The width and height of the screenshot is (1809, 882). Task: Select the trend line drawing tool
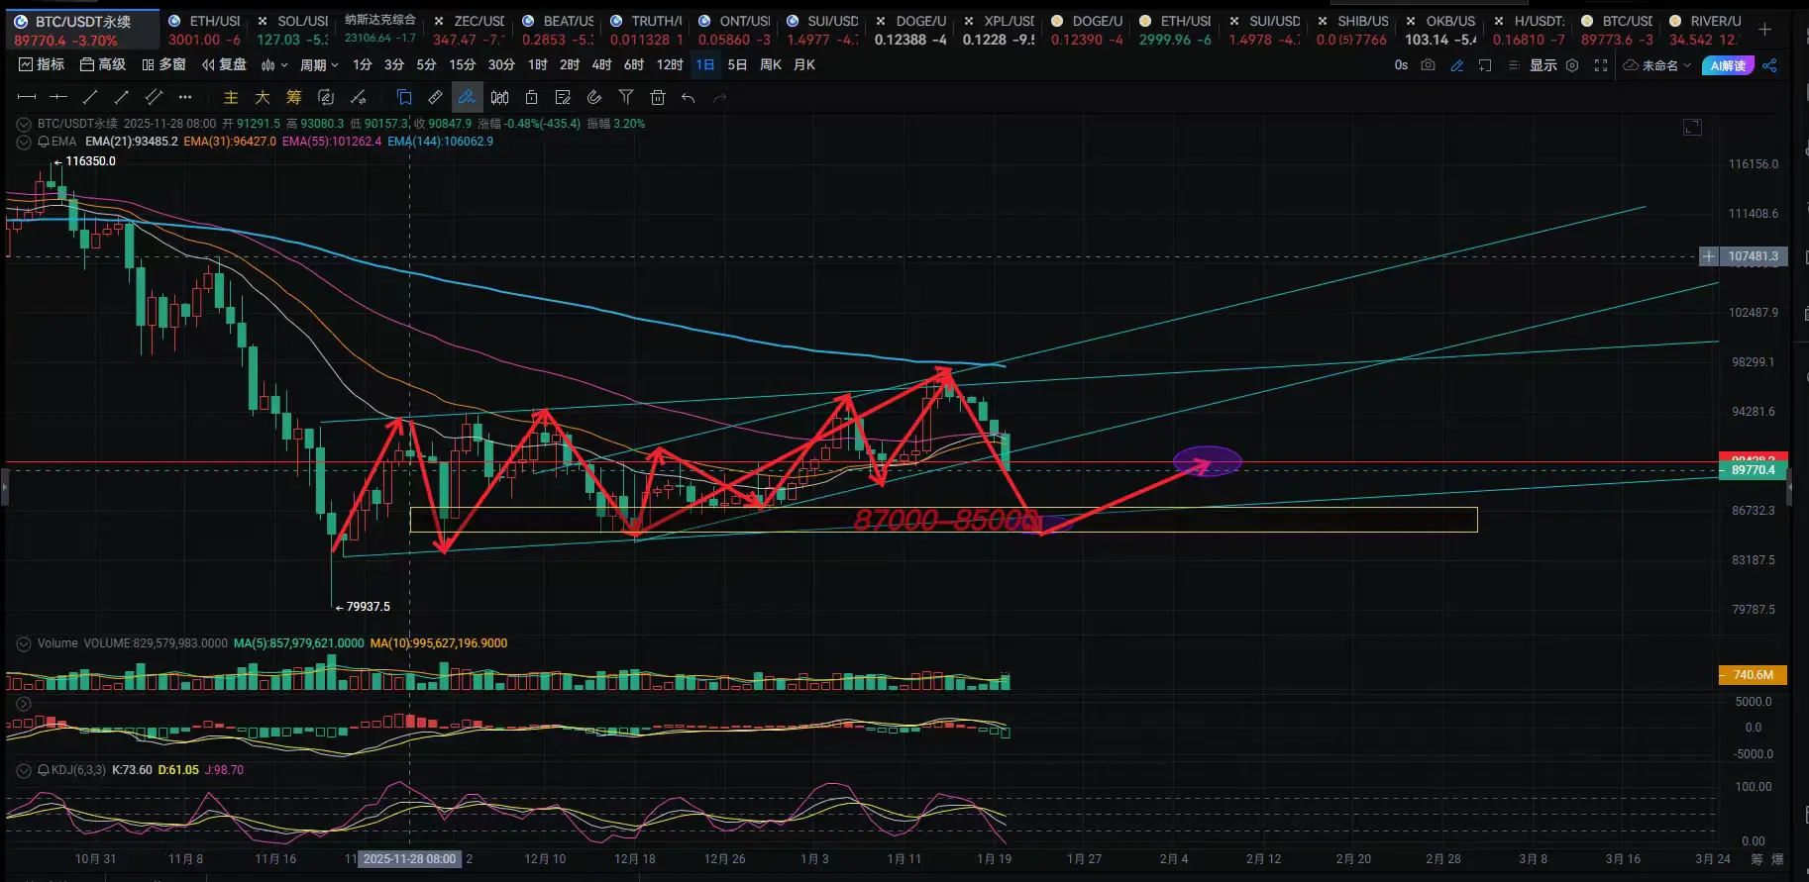[90, 97]
